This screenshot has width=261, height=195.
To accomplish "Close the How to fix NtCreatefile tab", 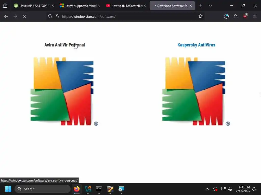I will (145, 6).
